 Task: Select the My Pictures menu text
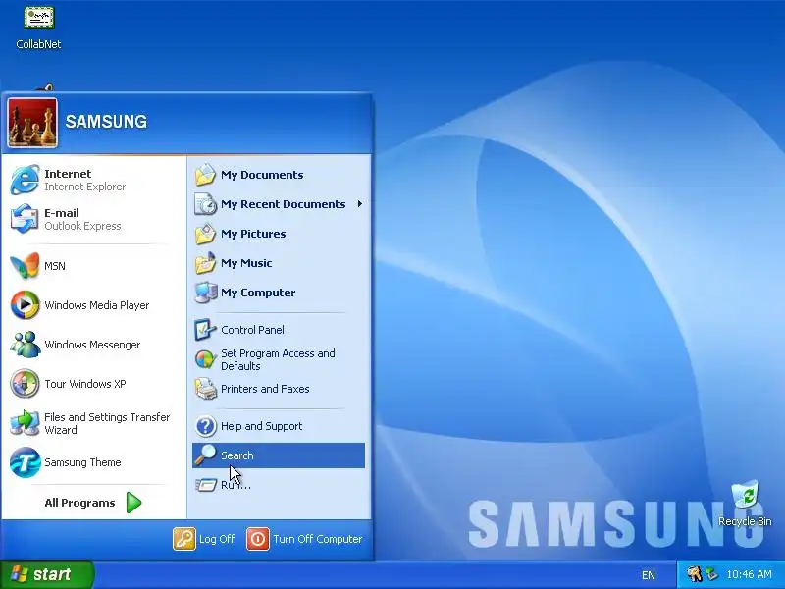click(253, 234)
